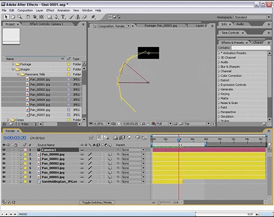
Task: Select the Selection arrow tool
Action: (x=6, y=17)
